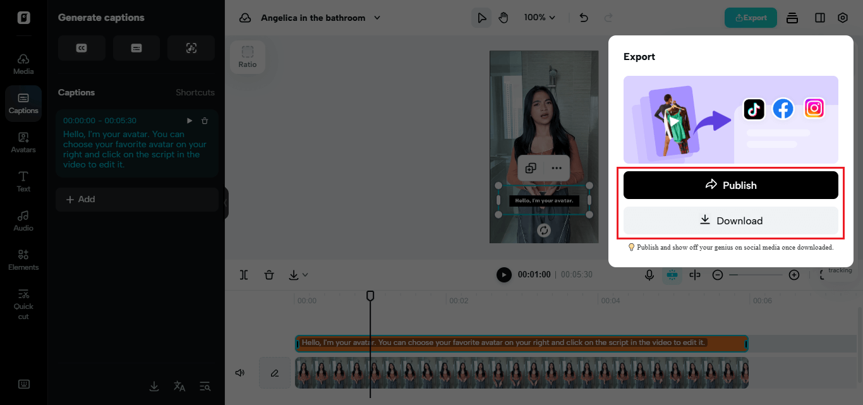This screenshot has height=405, width=863.
Task: Open the timeline download dropdown
Action: 298,275
